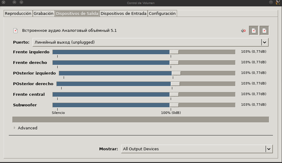
Task: Close the Control de Volumen window
Action: [4, 3]
